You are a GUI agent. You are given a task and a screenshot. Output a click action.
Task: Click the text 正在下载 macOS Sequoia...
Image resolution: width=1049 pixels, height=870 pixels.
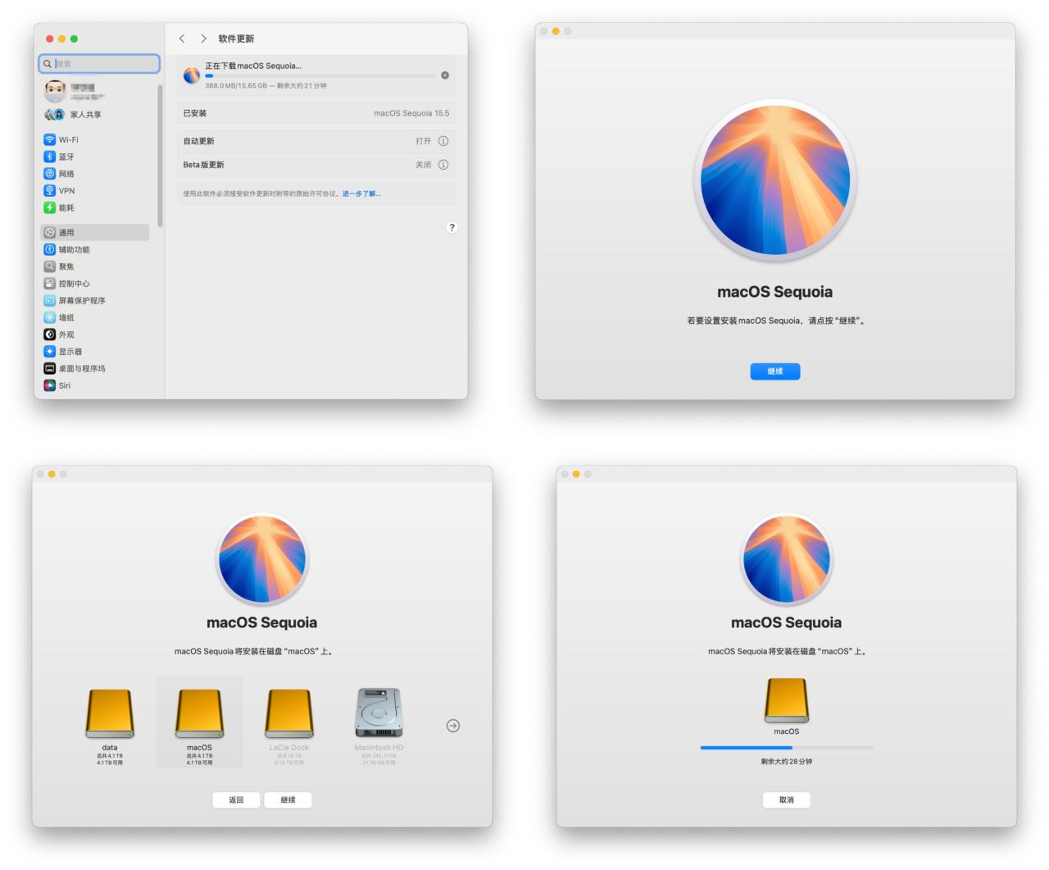(253, 66)
